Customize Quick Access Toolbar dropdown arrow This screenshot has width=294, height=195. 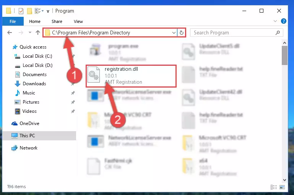(x=48, y=11)
